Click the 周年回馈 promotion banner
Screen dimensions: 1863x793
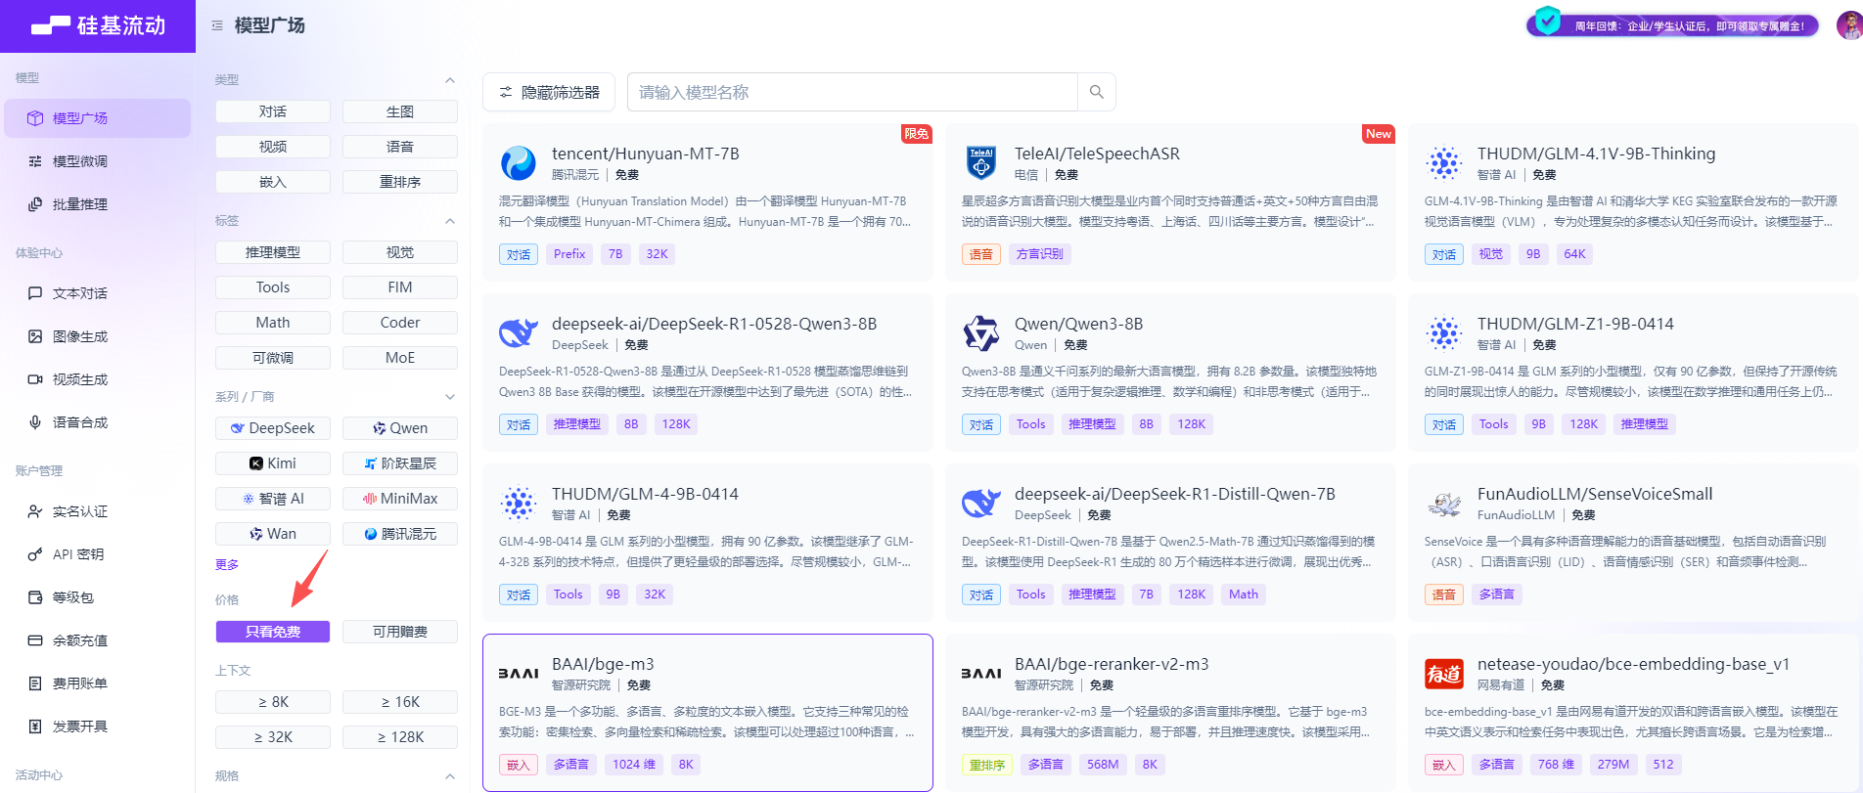tap(1672, 25)
